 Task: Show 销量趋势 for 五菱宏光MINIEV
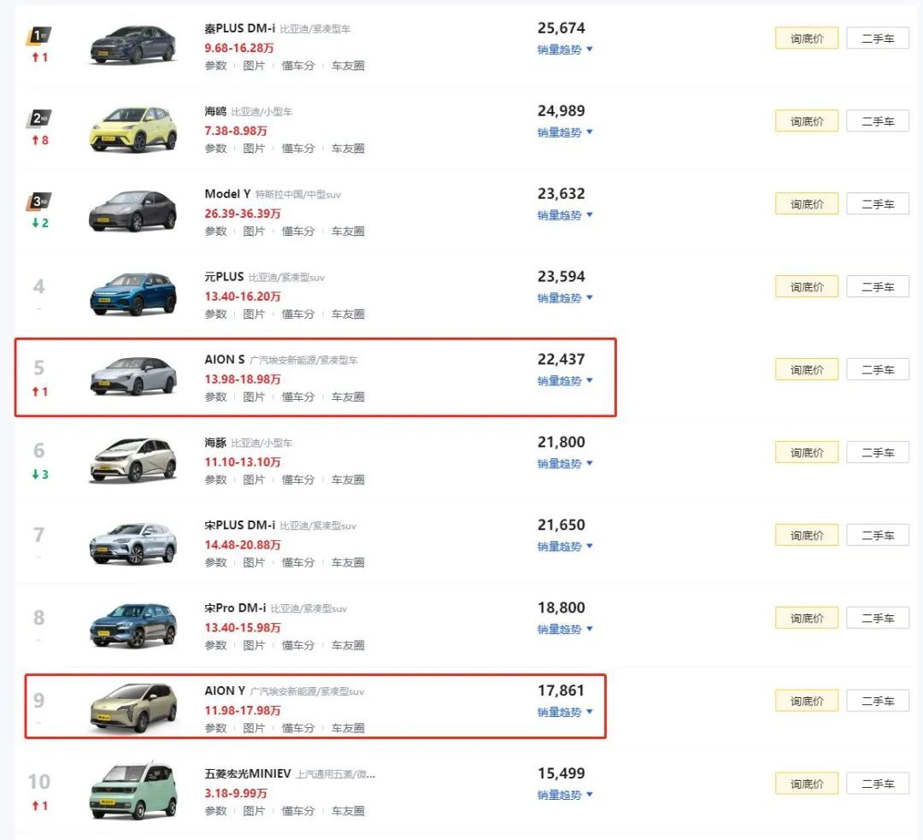[x=564, y=795]
